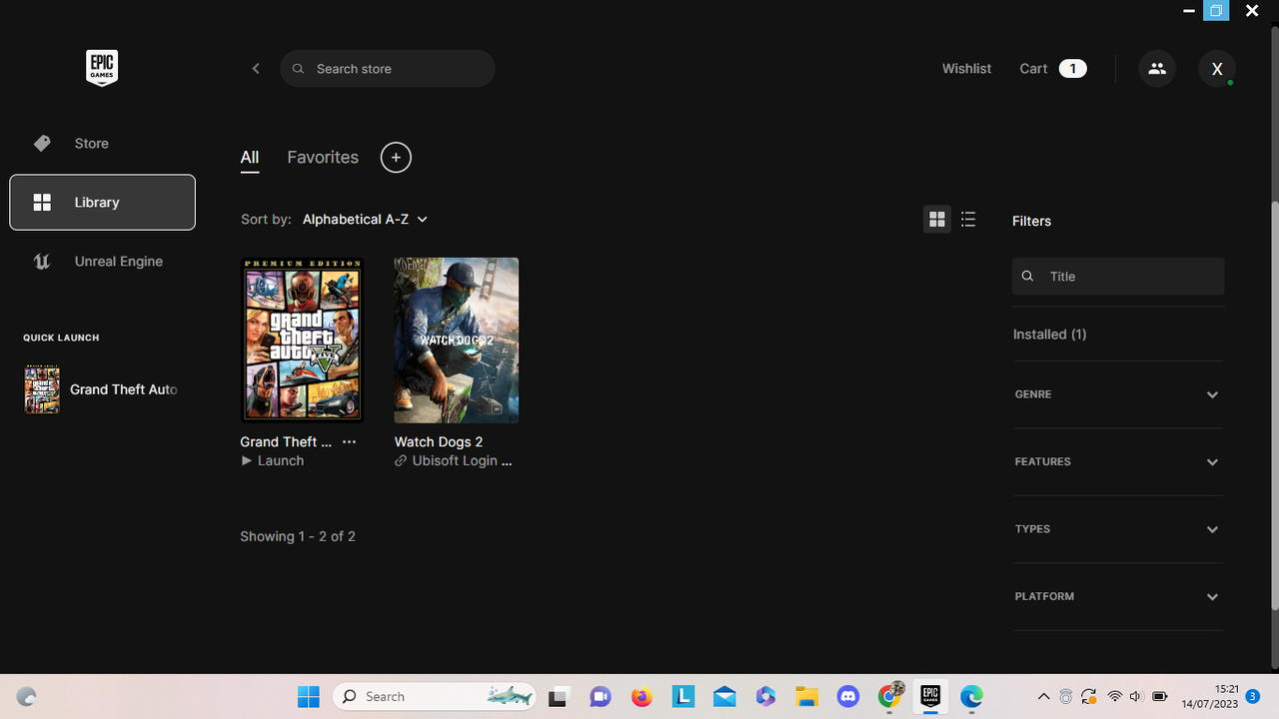Toggle the Installed (1) filter

tap(1050, 335)
